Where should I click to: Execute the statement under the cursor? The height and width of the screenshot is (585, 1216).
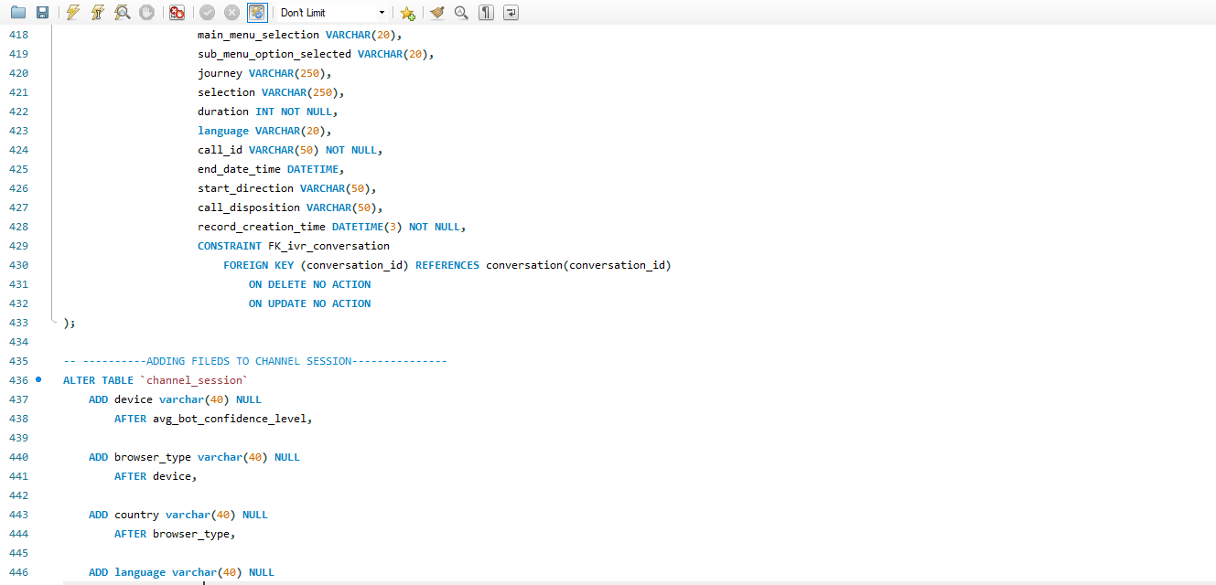[97, 13]
